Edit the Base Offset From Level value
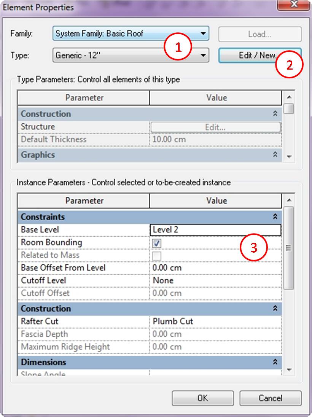Image resolution: width=312 pixels, height=417 pixels. (215, 268)
